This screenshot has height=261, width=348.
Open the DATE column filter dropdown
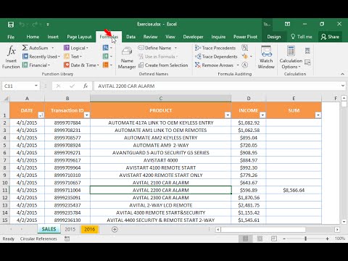pos(41,115)
